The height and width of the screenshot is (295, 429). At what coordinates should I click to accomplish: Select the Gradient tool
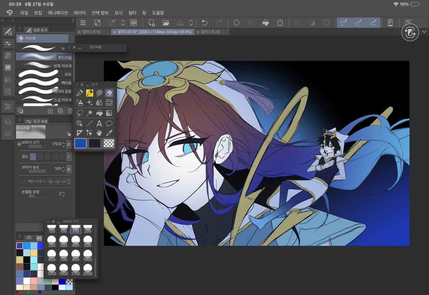coord(109,113)
